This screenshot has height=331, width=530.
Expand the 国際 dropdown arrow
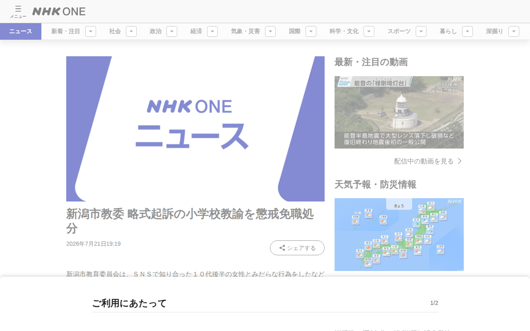pos(311,31)
